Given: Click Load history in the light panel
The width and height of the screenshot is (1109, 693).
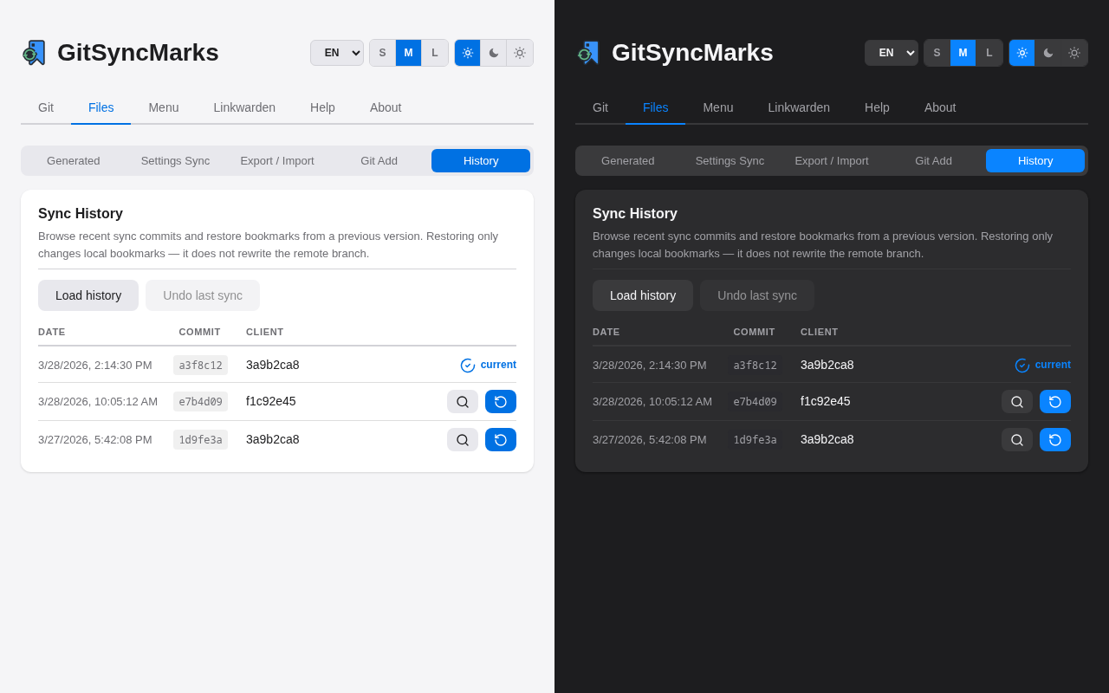Looking at the screenshot, I should (x=88, y=295).
